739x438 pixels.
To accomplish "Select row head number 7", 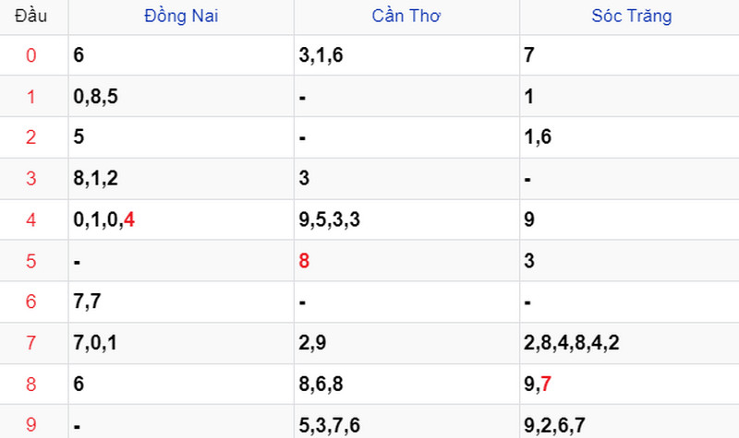I will 31,342.
